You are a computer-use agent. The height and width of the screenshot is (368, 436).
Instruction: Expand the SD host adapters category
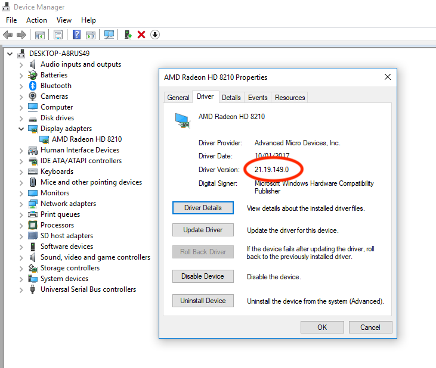point(21,236)
